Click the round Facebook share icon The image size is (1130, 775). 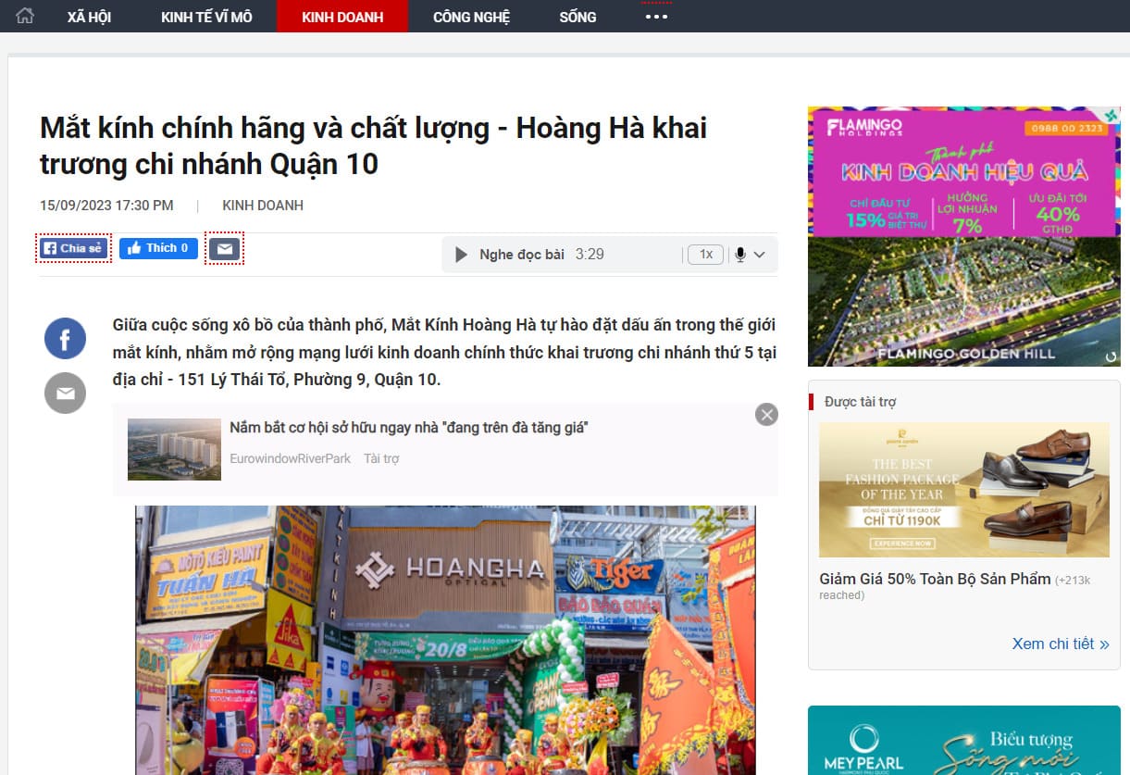[65, 340]
